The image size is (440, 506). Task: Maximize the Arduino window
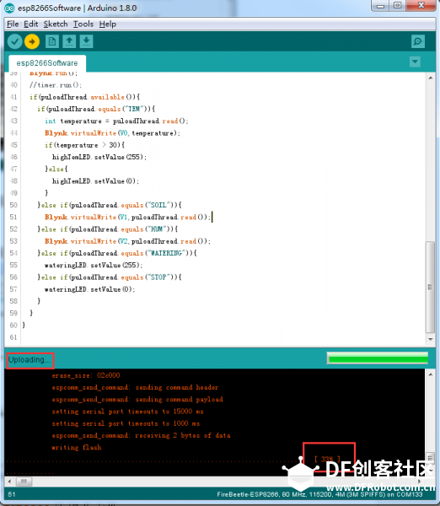(x=398, y=6)
